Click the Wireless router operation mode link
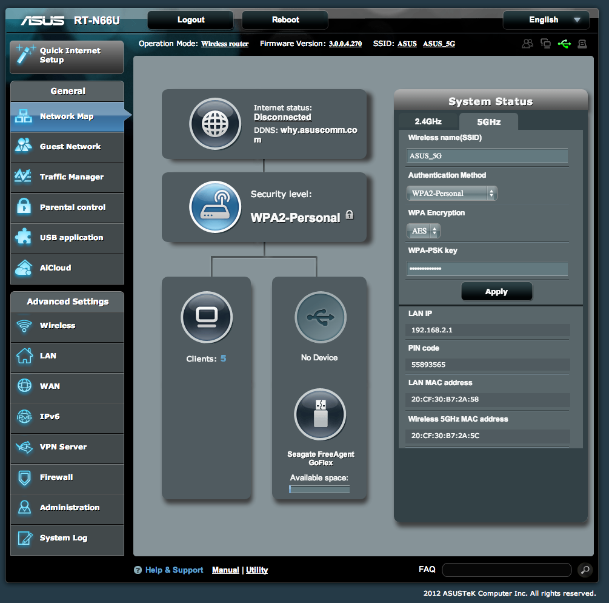Viewport: 609px width, 603px height. 225,44
